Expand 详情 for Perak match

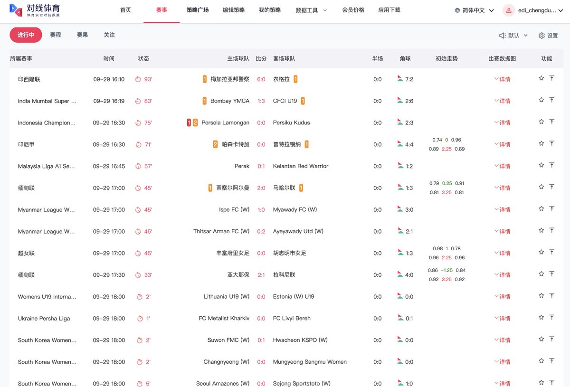[x=502, y=166]
